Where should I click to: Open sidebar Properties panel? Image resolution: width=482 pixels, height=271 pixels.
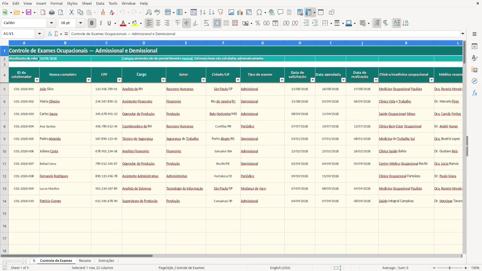point(474,46)
